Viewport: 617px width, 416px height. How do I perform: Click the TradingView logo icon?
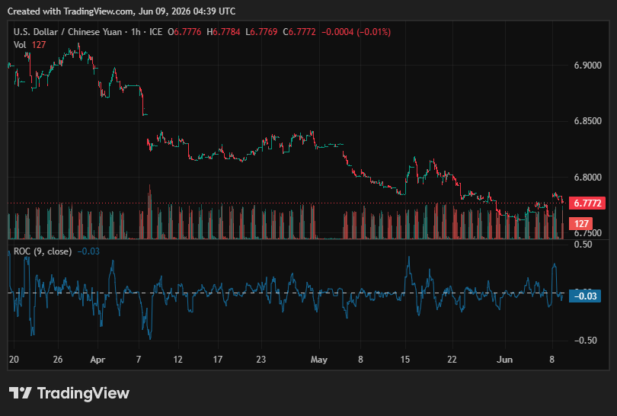20,393
